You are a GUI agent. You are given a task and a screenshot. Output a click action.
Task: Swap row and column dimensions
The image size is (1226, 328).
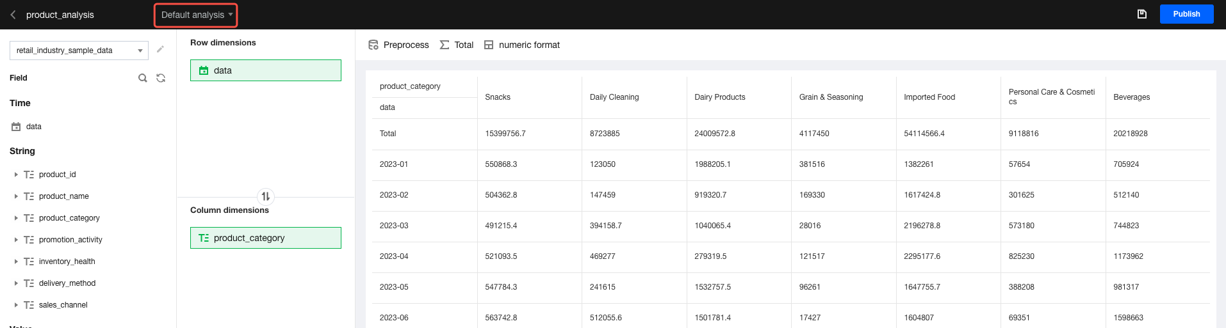(265, 196)
